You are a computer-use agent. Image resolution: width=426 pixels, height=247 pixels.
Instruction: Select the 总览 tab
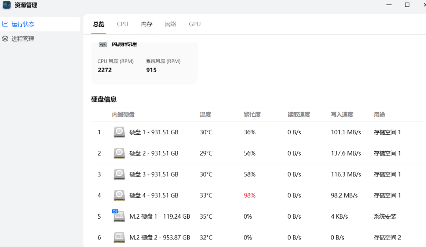(98, 24)
